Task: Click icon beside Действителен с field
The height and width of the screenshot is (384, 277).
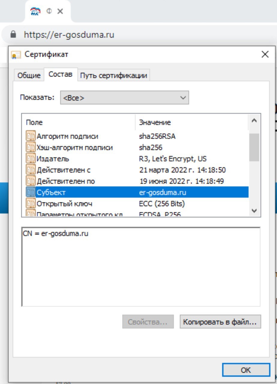Action: pos(31,170)
